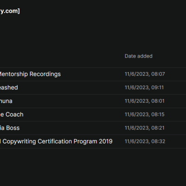
Task: Click the page title ending in "y.com]"
Action: tap(10, 11)
